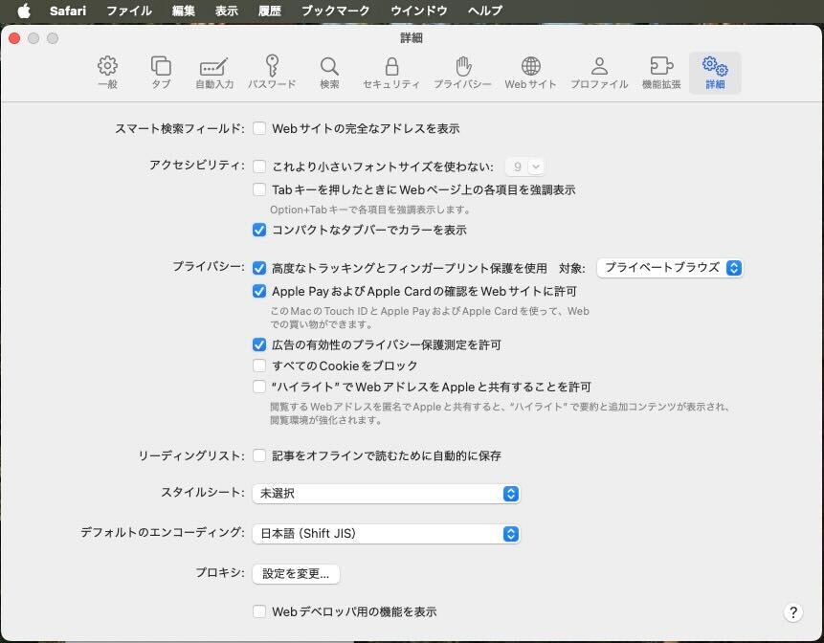
Task: Open the 日本語 (Shift JIS) encoding dropdown
Action: (x=386, y=534)
